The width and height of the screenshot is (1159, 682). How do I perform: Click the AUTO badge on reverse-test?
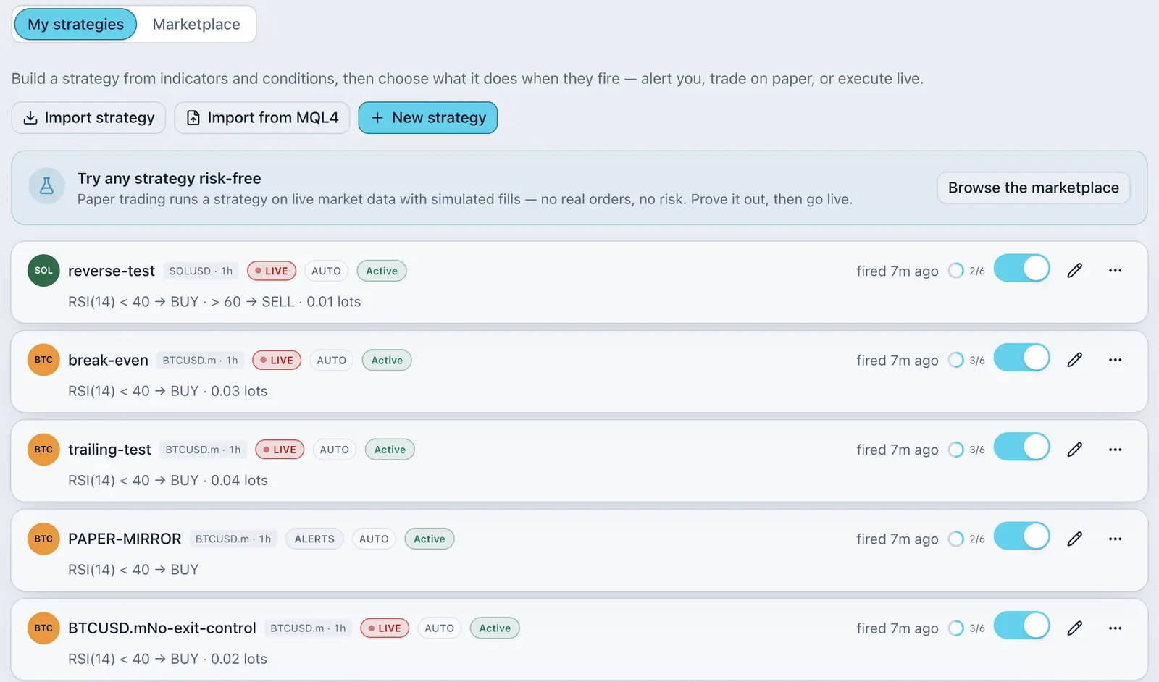tap(326, 271)
